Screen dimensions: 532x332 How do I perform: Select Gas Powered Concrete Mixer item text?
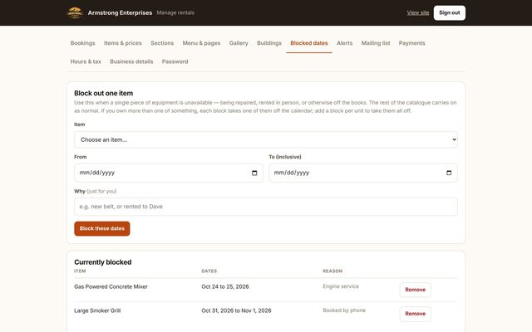(x=111, y=286)
